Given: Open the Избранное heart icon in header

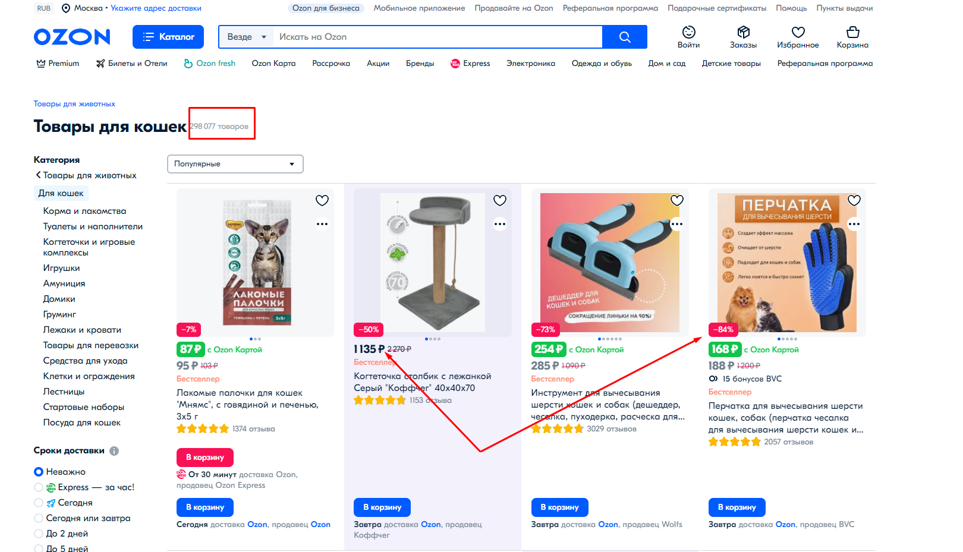Looking at the screenshot, I should (x=798, y=37).
